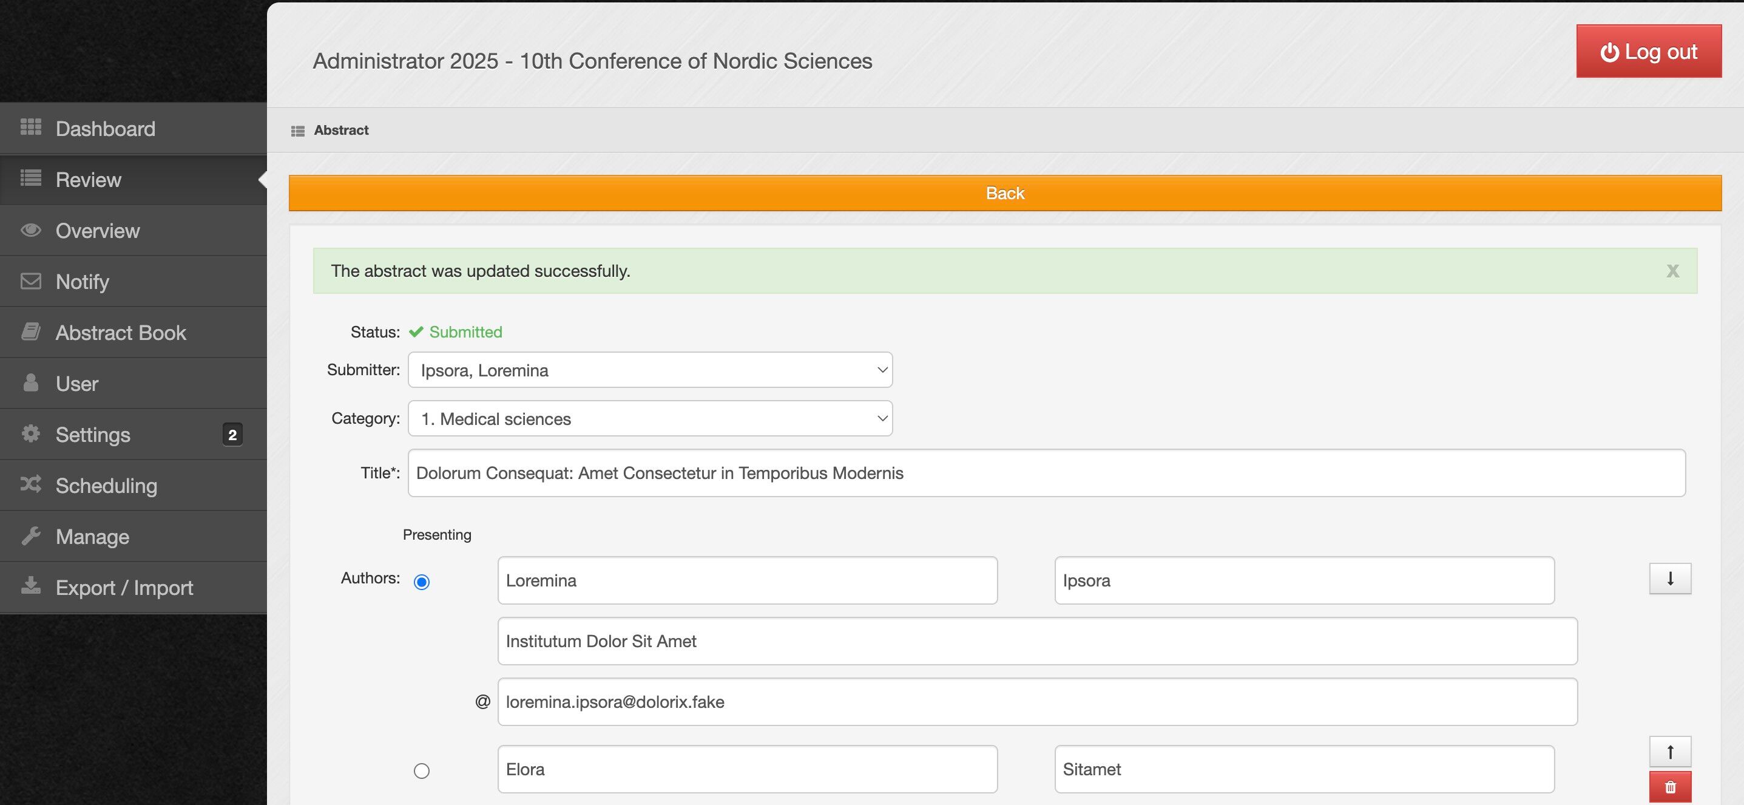Image resolution: width=1744 pixels, height=805 pixels.
Task: Expand the Category dropdown
Action: click(x=649, y=419)
